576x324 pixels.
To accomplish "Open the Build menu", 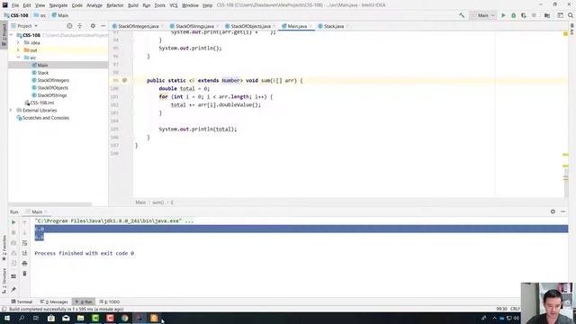I will click(133, 5).
